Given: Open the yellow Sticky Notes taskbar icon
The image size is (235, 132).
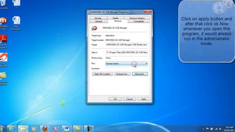Looking at the screenshot, I should [x=78, y=129].
